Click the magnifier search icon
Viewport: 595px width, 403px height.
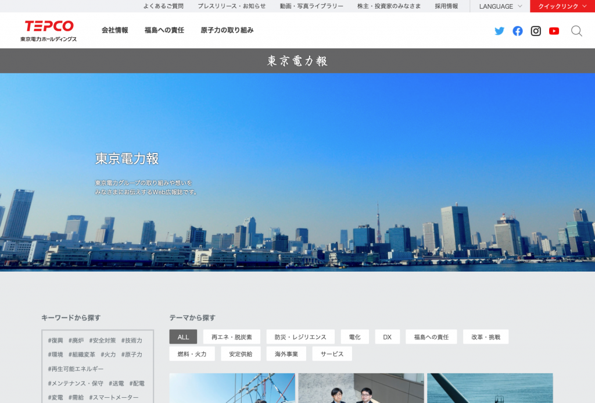click(576, 31)
